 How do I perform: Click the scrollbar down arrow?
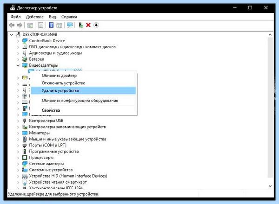(270, 186)
